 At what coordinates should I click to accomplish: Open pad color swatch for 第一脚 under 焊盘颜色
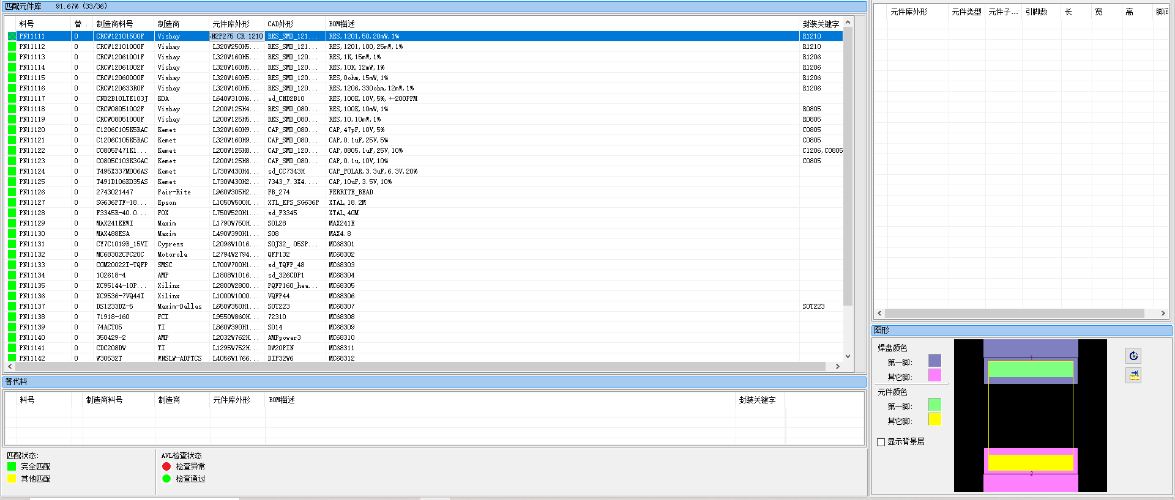(x=934, y=361)
